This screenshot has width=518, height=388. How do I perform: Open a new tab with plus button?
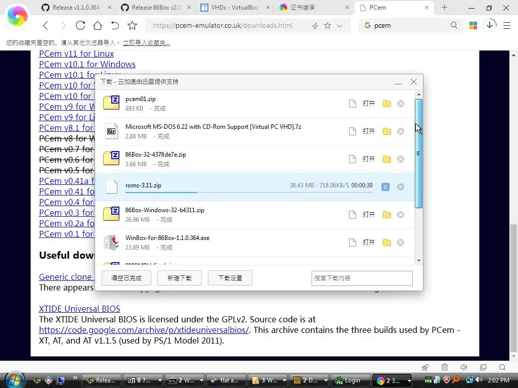[x=444, y=8]
